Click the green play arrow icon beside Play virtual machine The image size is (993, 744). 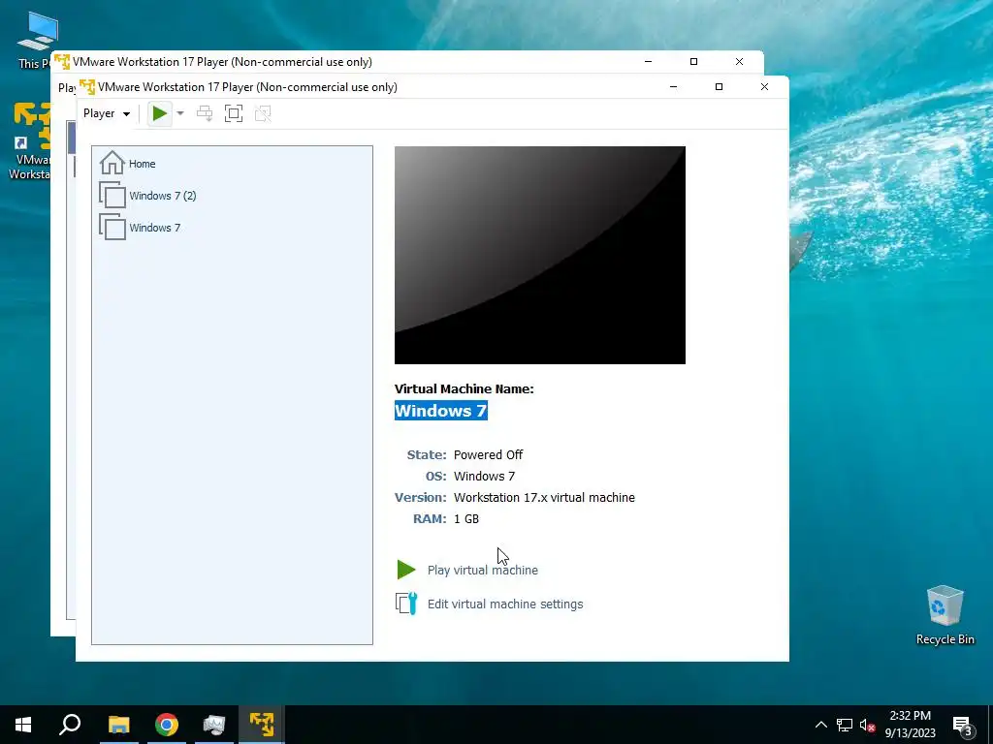click(406, 570)
